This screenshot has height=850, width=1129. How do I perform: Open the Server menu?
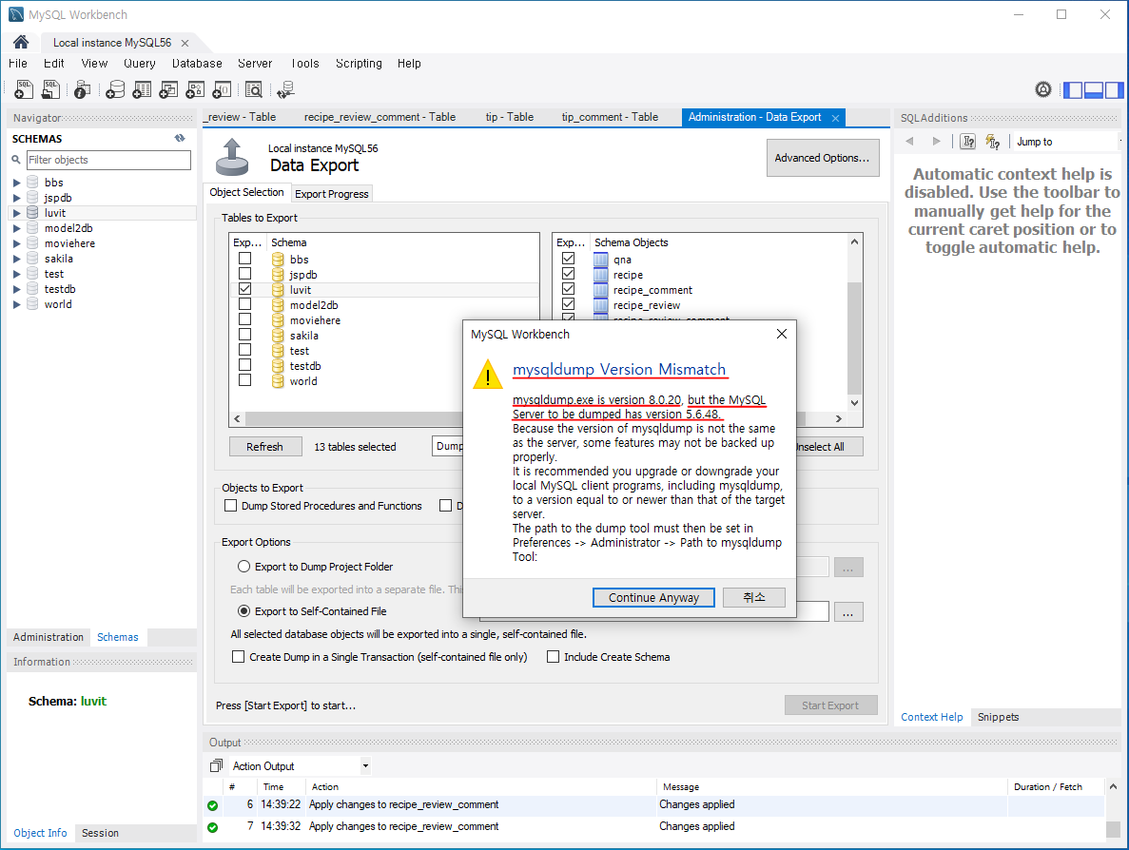255,64
